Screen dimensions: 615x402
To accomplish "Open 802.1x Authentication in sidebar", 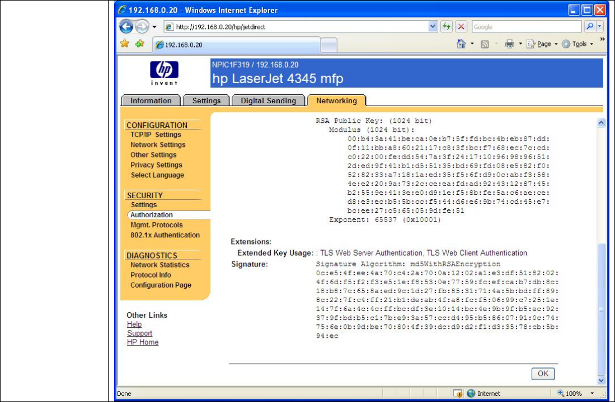I will [x=165, y=235].
